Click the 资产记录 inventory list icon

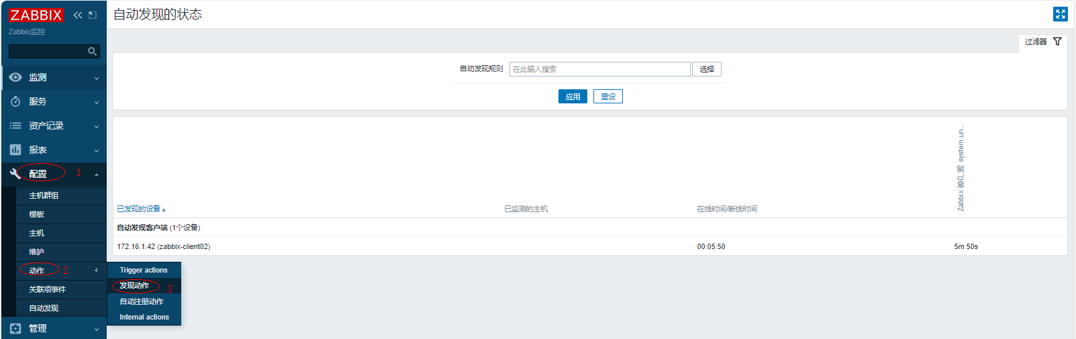point(15,126)
